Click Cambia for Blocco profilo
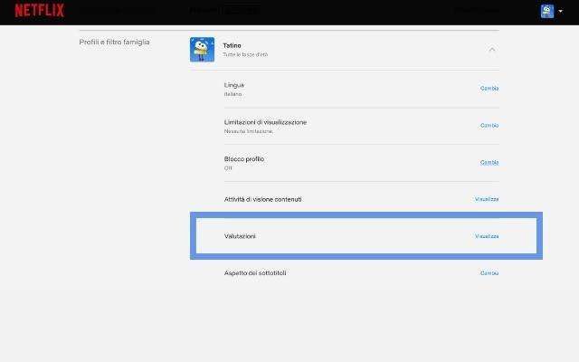 click(x=489, y=163)
